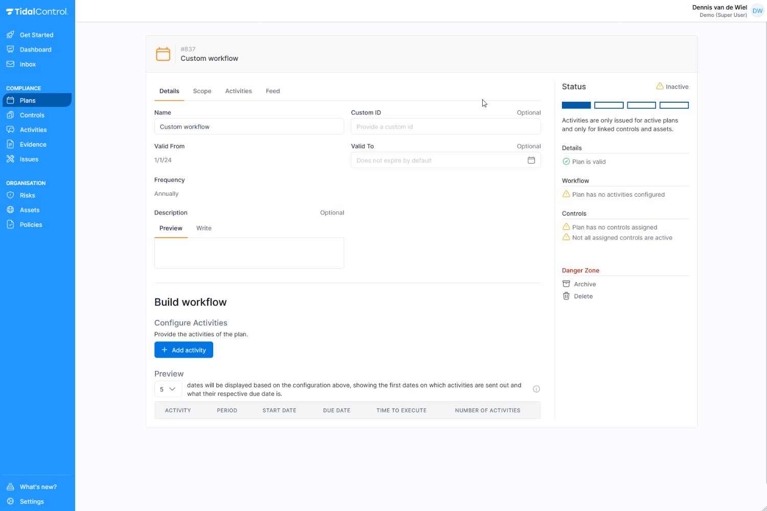Switch to the Scope tab
Viewport: 767px width, 511px height.
tap(202, 91)
